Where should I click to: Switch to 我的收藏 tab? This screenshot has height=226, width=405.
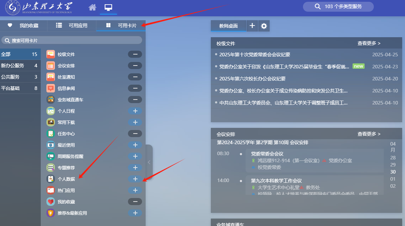tap(23, 26)
